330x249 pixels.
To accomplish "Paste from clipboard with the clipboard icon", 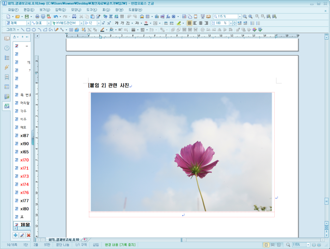I will tap(92, 17).
